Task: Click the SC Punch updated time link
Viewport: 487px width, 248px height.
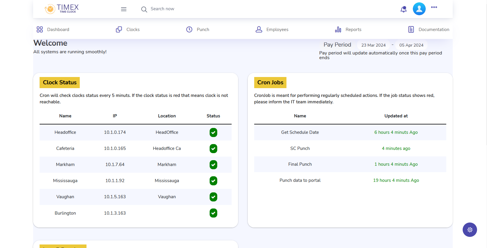Action: (396, 148)
